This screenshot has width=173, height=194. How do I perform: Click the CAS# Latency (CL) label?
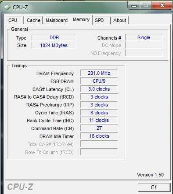[53, 89]
